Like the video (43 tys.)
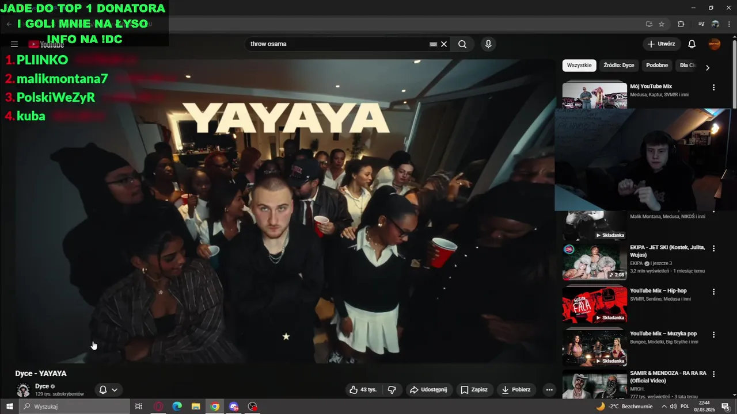 pyautogui.click(x=363, y=390)
